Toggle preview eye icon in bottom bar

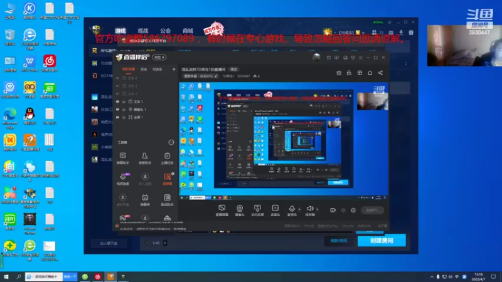[343, 210]
